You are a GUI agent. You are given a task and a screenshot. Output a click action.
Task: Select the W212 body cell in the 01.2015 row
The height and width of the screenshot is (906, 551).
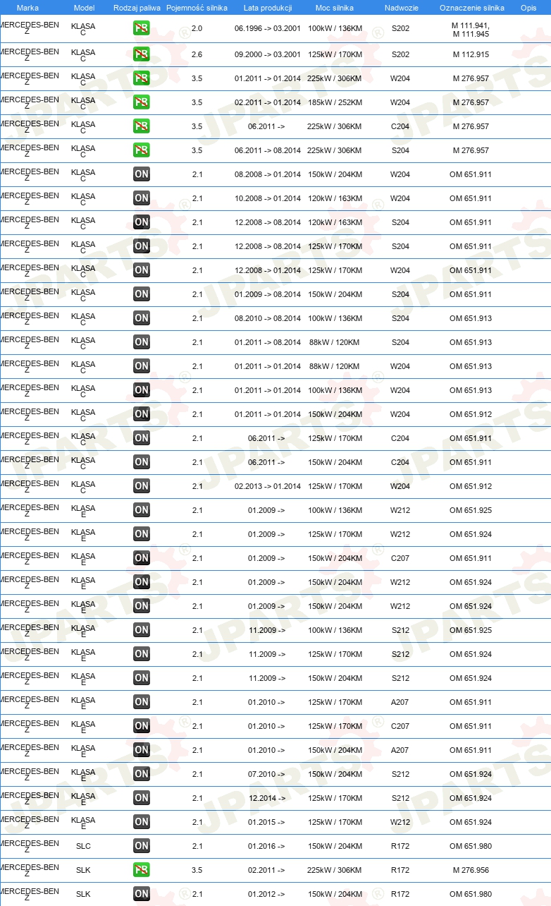point(400,822)
